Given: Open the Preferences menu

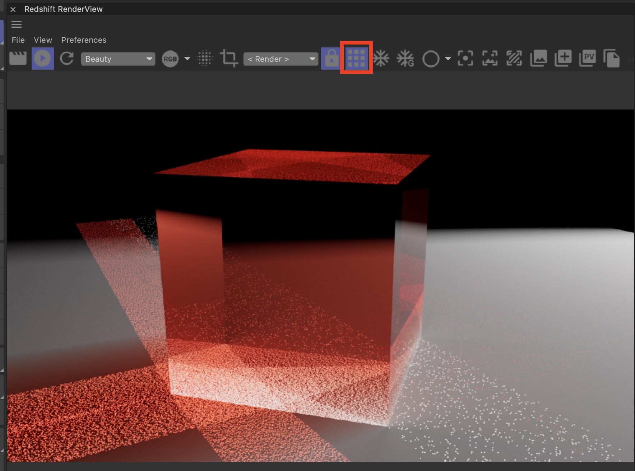Looking at the screenshot, I should pos(84,40).
